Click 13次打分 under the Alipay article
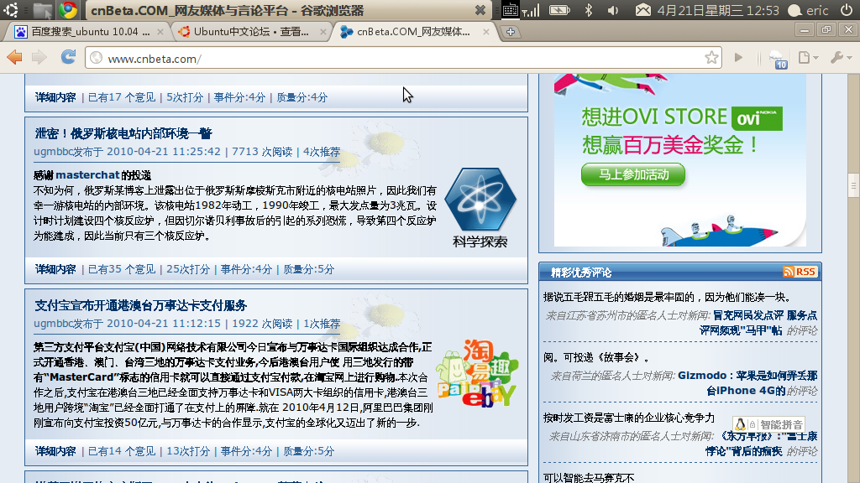Screen dimensions: 860x483 click(188, 451)
